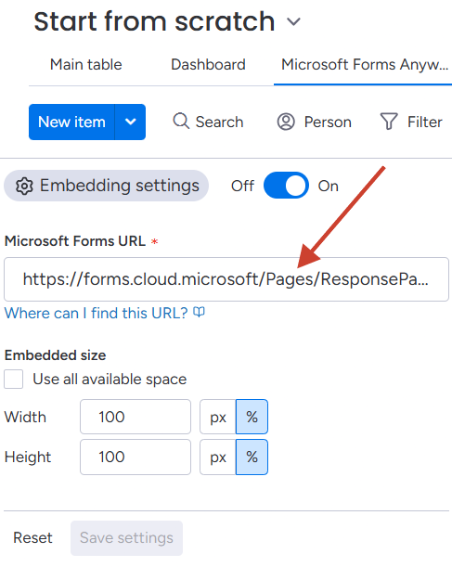Set Height unit to percent
The height and width of the screenshot is (567, 452).
point(252,457)
